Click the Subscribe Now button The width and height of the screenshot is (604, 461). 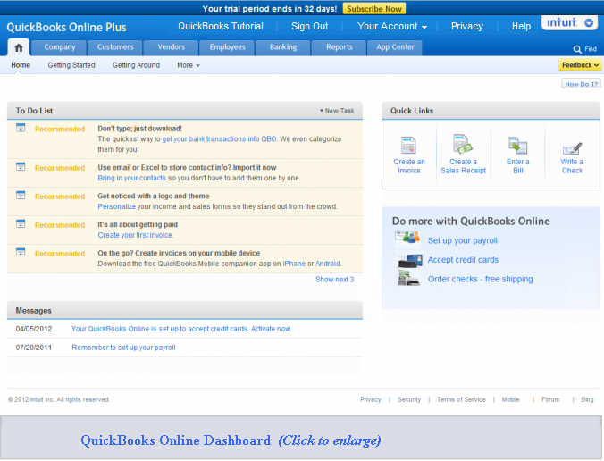(374, 8)
